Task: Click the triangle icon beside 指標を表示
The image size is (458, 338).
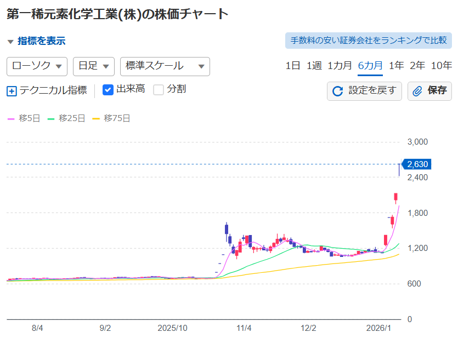Action: pyautogui.click(x=10, y=42)
